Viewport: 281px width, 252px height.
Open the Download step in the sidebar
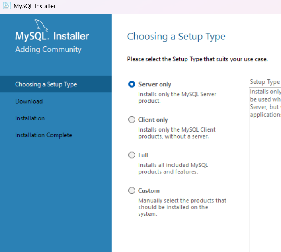(29, 101)
